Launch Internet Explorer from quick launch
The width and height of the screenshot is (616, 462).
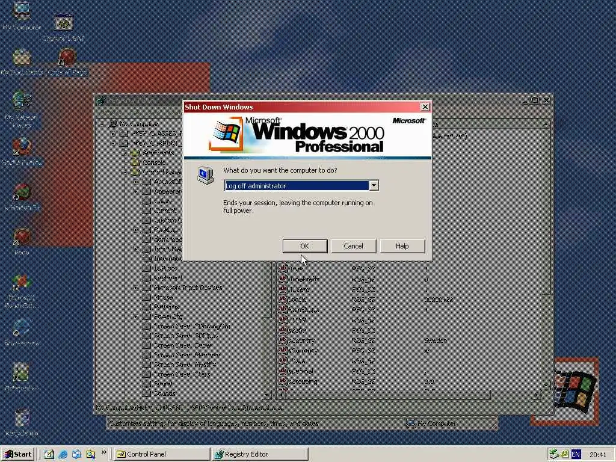point(63,454)
